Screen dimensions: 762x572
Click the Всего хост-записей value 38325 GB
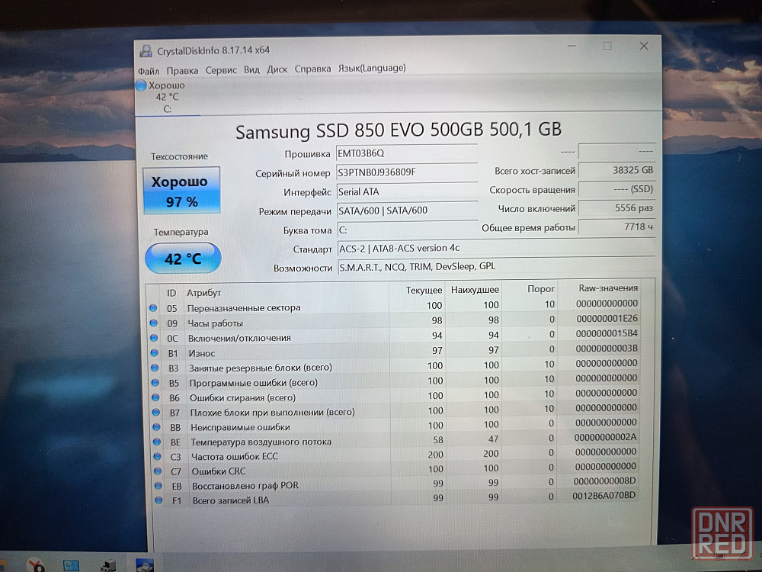pos(616,170)
